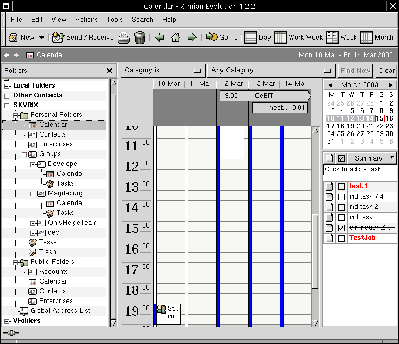
Task: Go to previous month in mini calendar
Action: pos(330,85)
